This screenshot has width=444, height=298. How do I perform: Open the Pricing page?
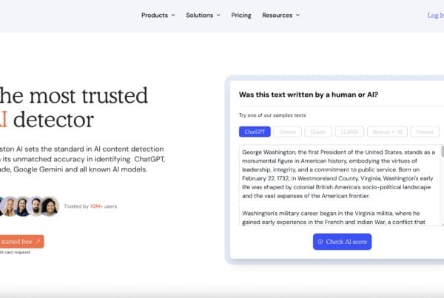(x=241, y=15)
